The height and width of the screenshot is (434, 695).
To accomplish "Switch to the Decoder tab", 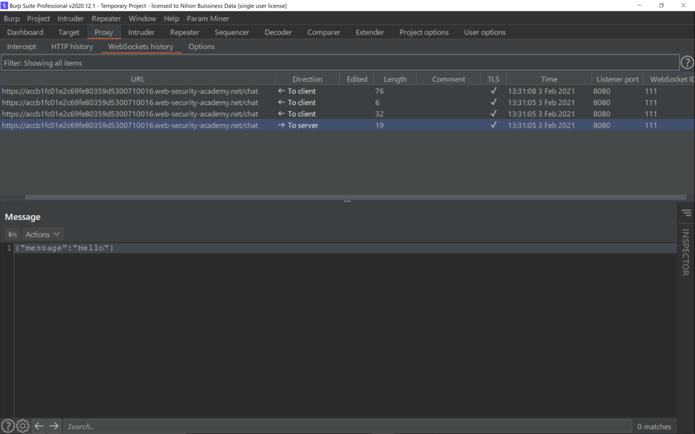I will pos(279,32).
